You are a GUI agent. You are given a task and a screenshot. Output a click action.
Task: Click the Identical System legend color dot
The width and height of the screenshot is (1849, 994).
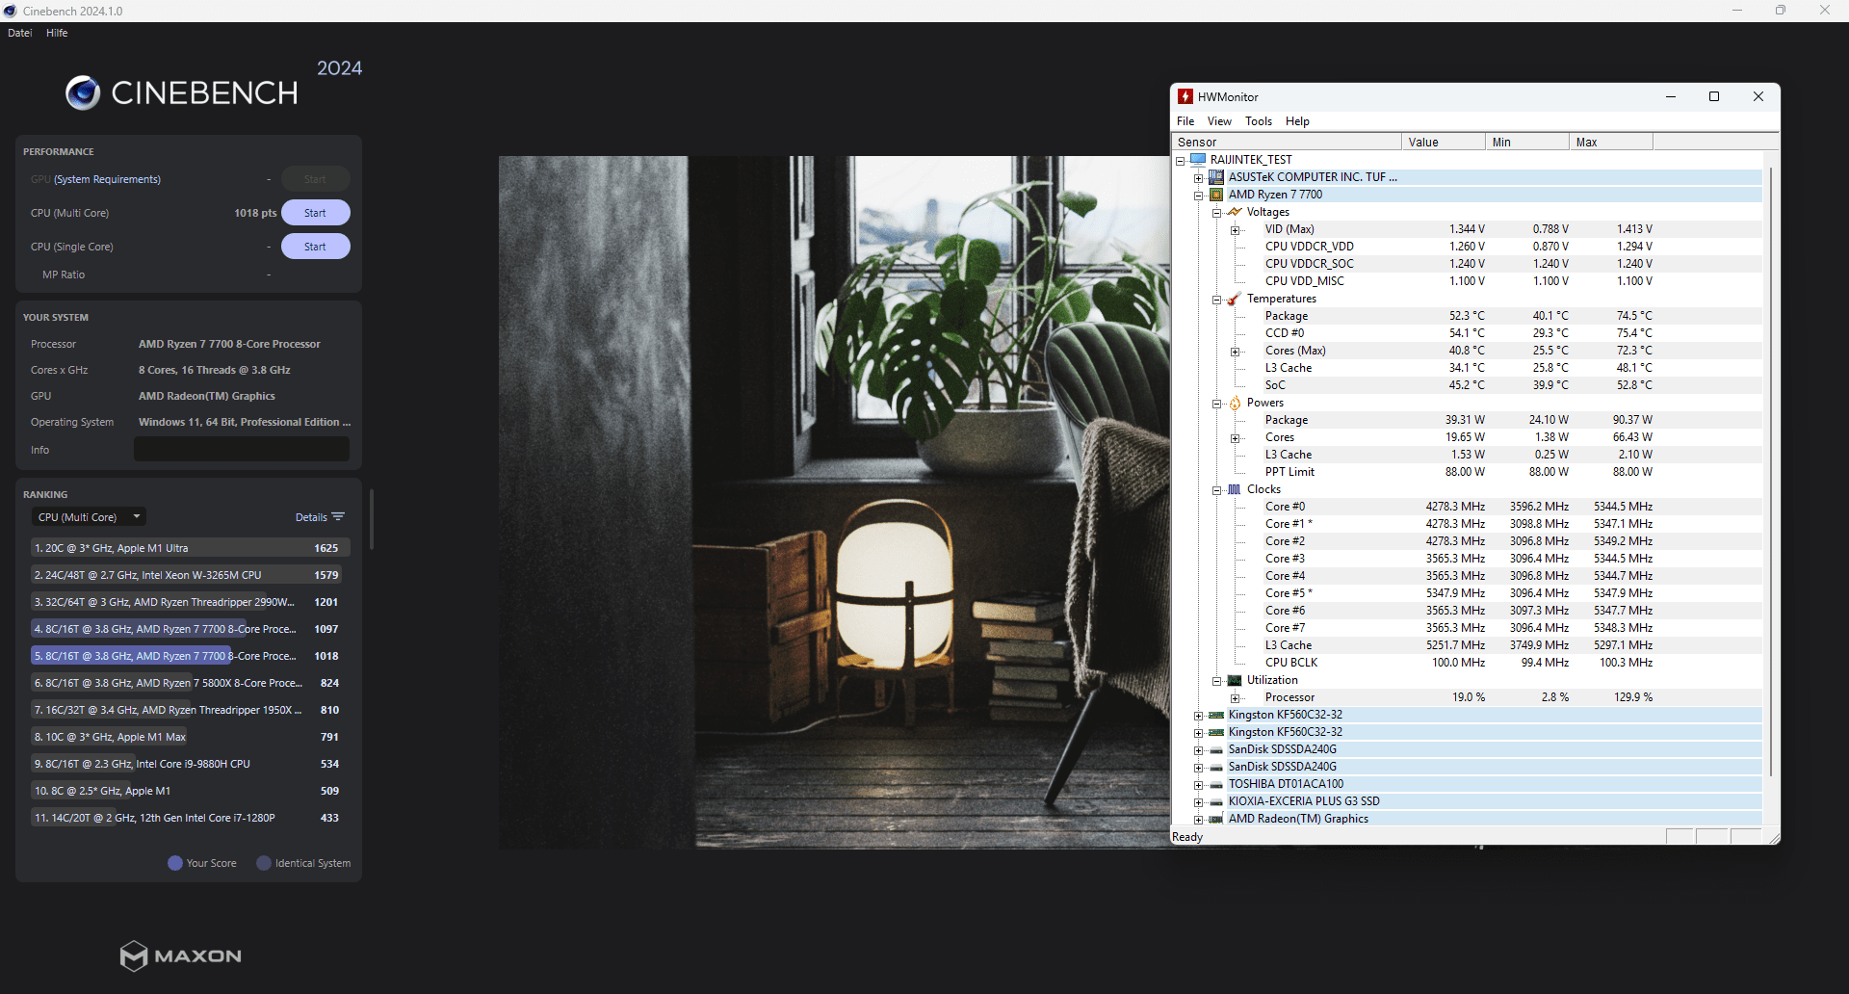point(264,863)
